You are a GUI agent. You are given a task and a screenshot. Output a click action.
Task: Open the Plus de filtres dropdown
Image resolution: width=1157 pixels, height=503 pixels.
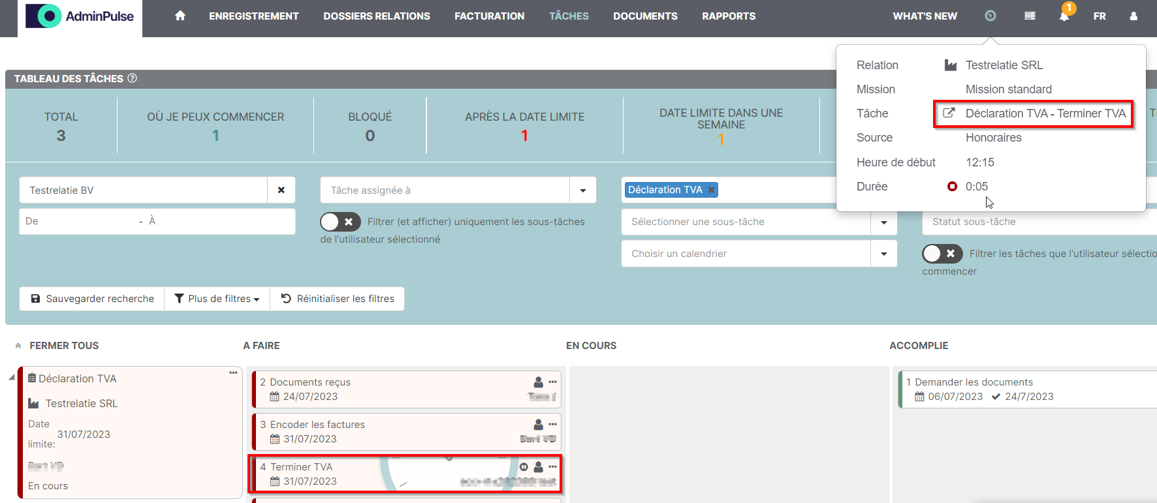pos(217,299)
